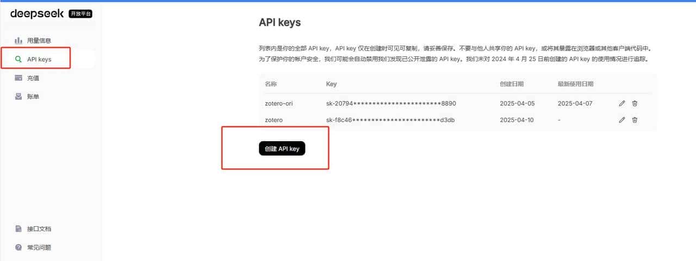
Task: Click the 创建日期 column header
Action: (x=512, y=84)
